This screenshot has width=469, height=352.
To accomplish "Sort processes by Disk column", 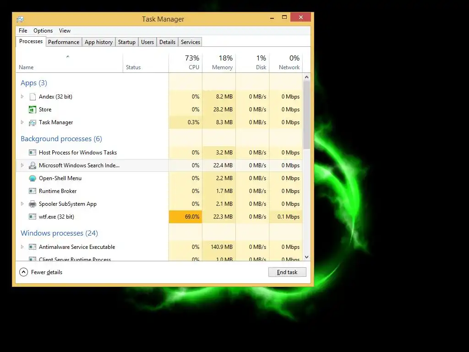I will click(x=252, y=63).
